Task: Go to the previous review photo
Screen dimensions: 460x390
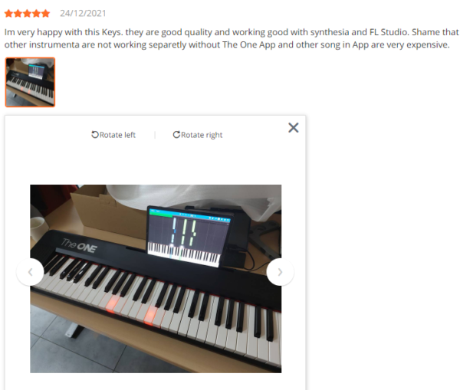Action: click(x=30, y=272)
